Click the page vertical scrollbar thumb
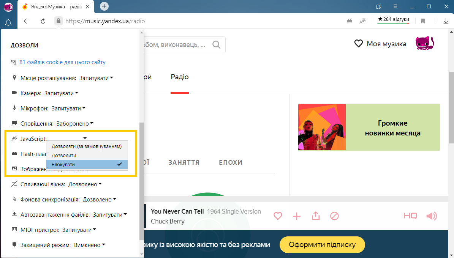The image size is (454, 258). click(x=451, y=107)
